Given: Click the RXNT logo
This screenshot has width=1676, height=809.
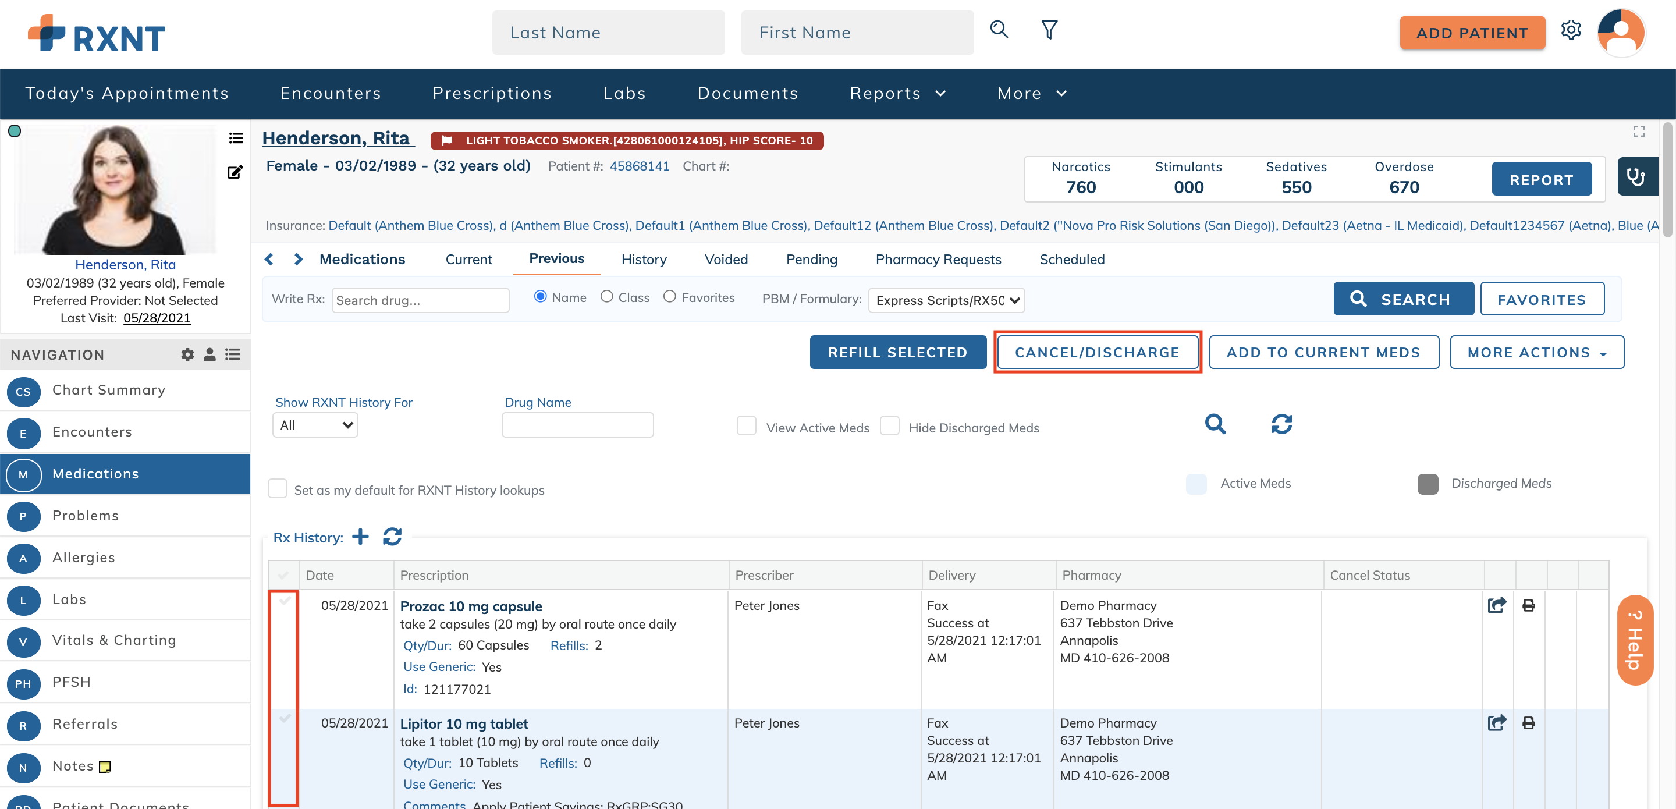Looking at the screenshot, I should (x=96, y=34).
